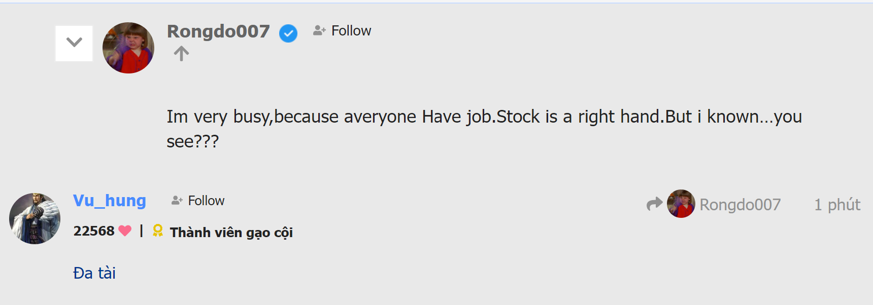Click the pink heart icon
Screen dimensions: 873x305
[x=125, y=231]
